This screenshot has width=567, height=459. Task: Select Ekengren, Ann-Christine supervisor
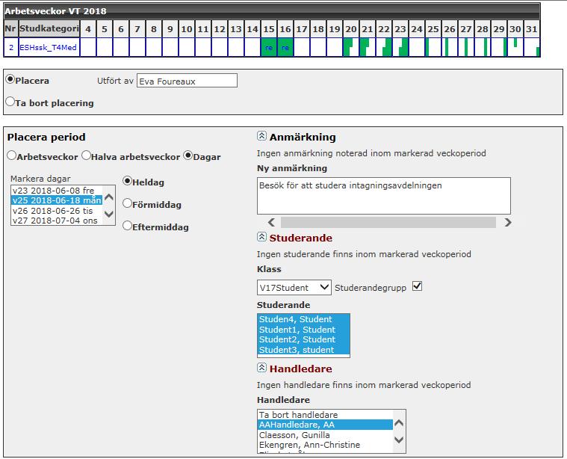326,445
